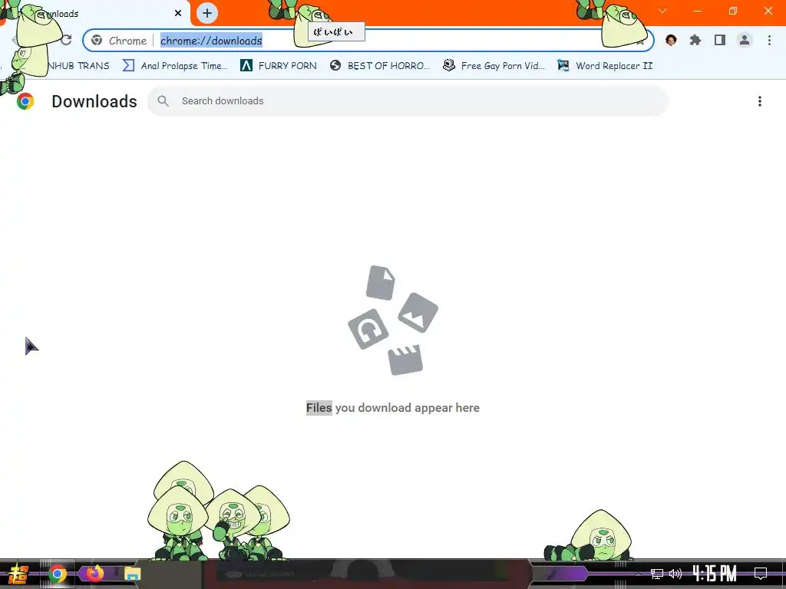The height and width of the screenshot is (589, 786).
Task: Toggle the Chrome side panel
Action: pos(720,40)
